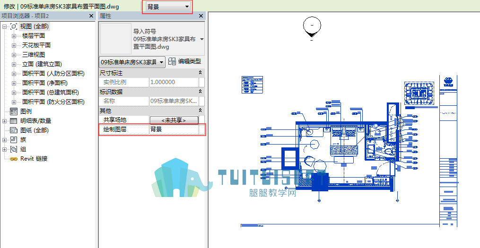Select 三维视图 tree item
Image resolution: width=480 pixels, height=248 pixels.
pyautogui.click(x=34, y=55)
